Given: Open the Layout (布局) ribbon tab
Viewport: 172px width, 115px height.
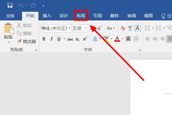Looking at the screenshot, I should click(x=81, y=16).
